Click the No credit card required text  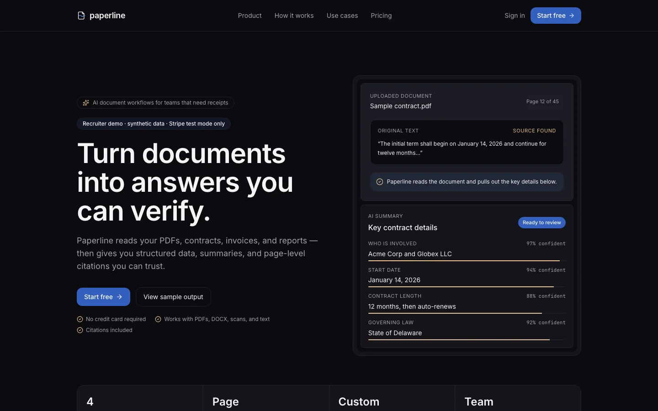(x=116, y=319)
